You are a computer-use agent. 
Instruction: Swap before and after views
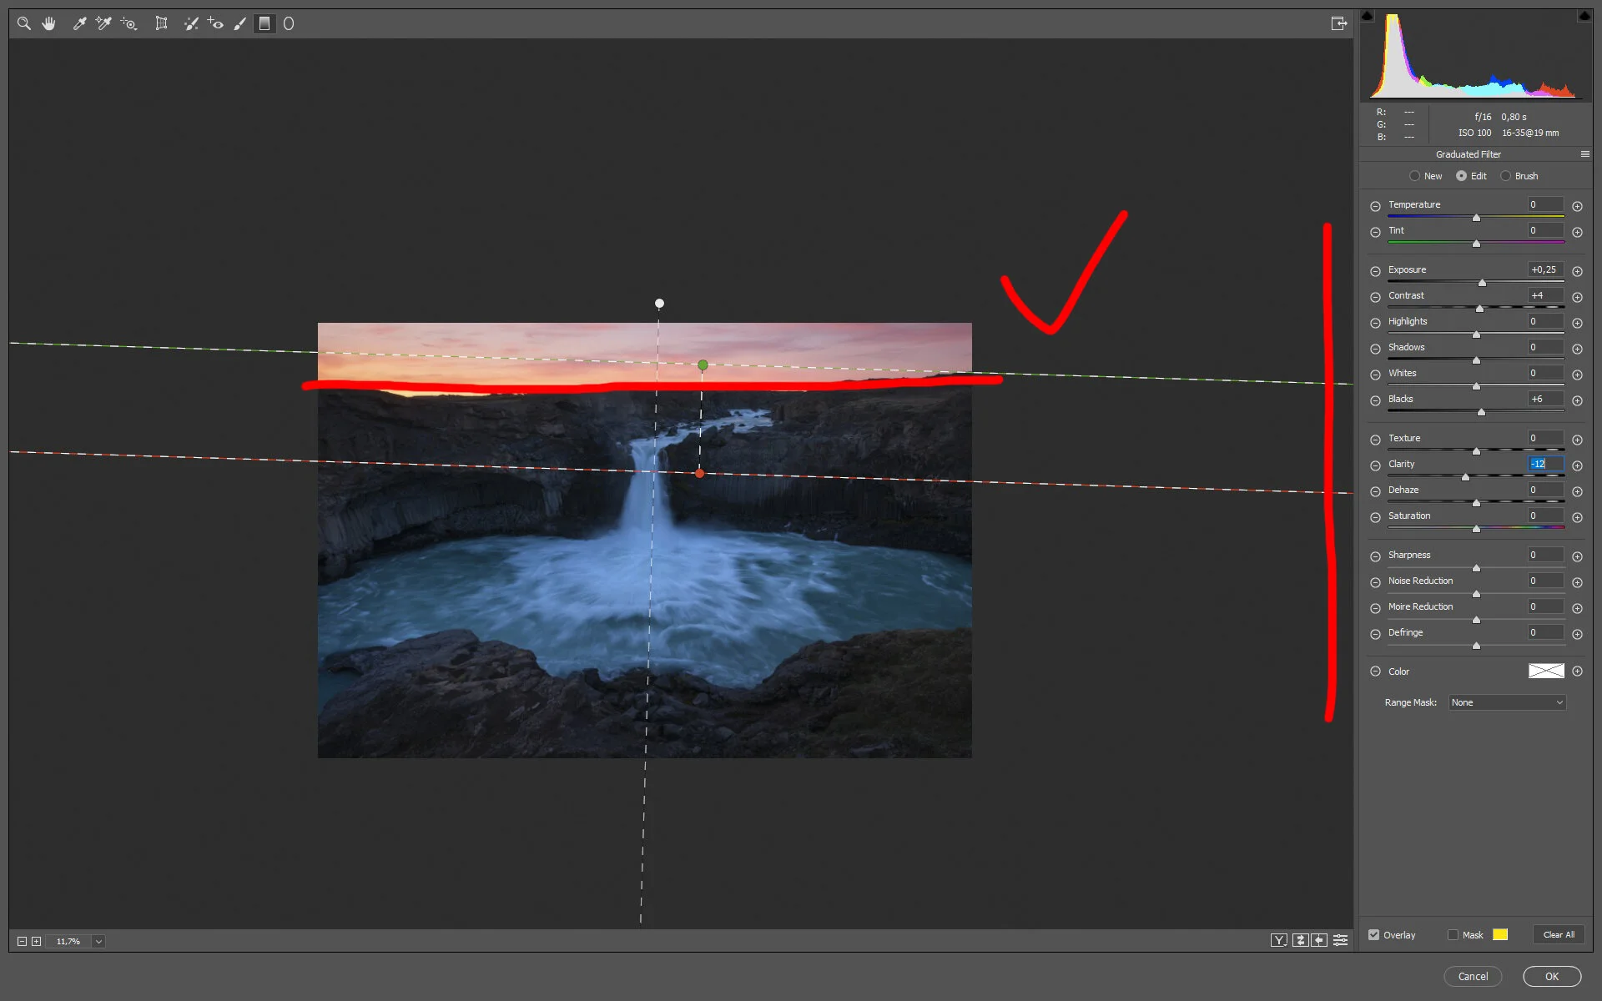(x=1300, y=940)
